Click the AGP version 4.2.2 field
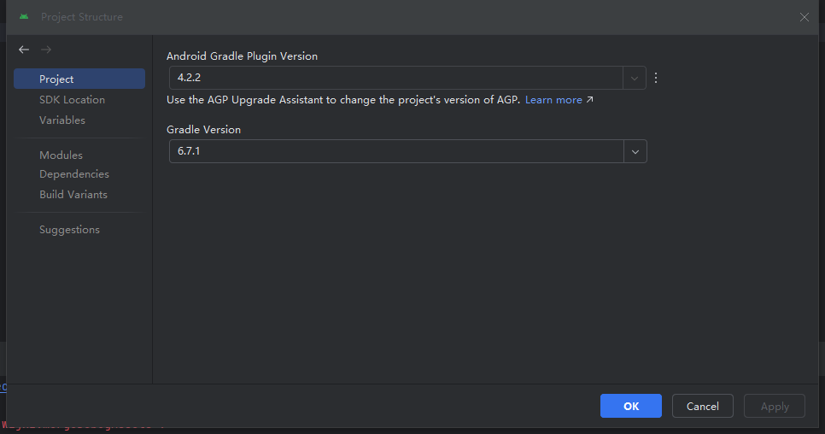 (x=393, y=78)
